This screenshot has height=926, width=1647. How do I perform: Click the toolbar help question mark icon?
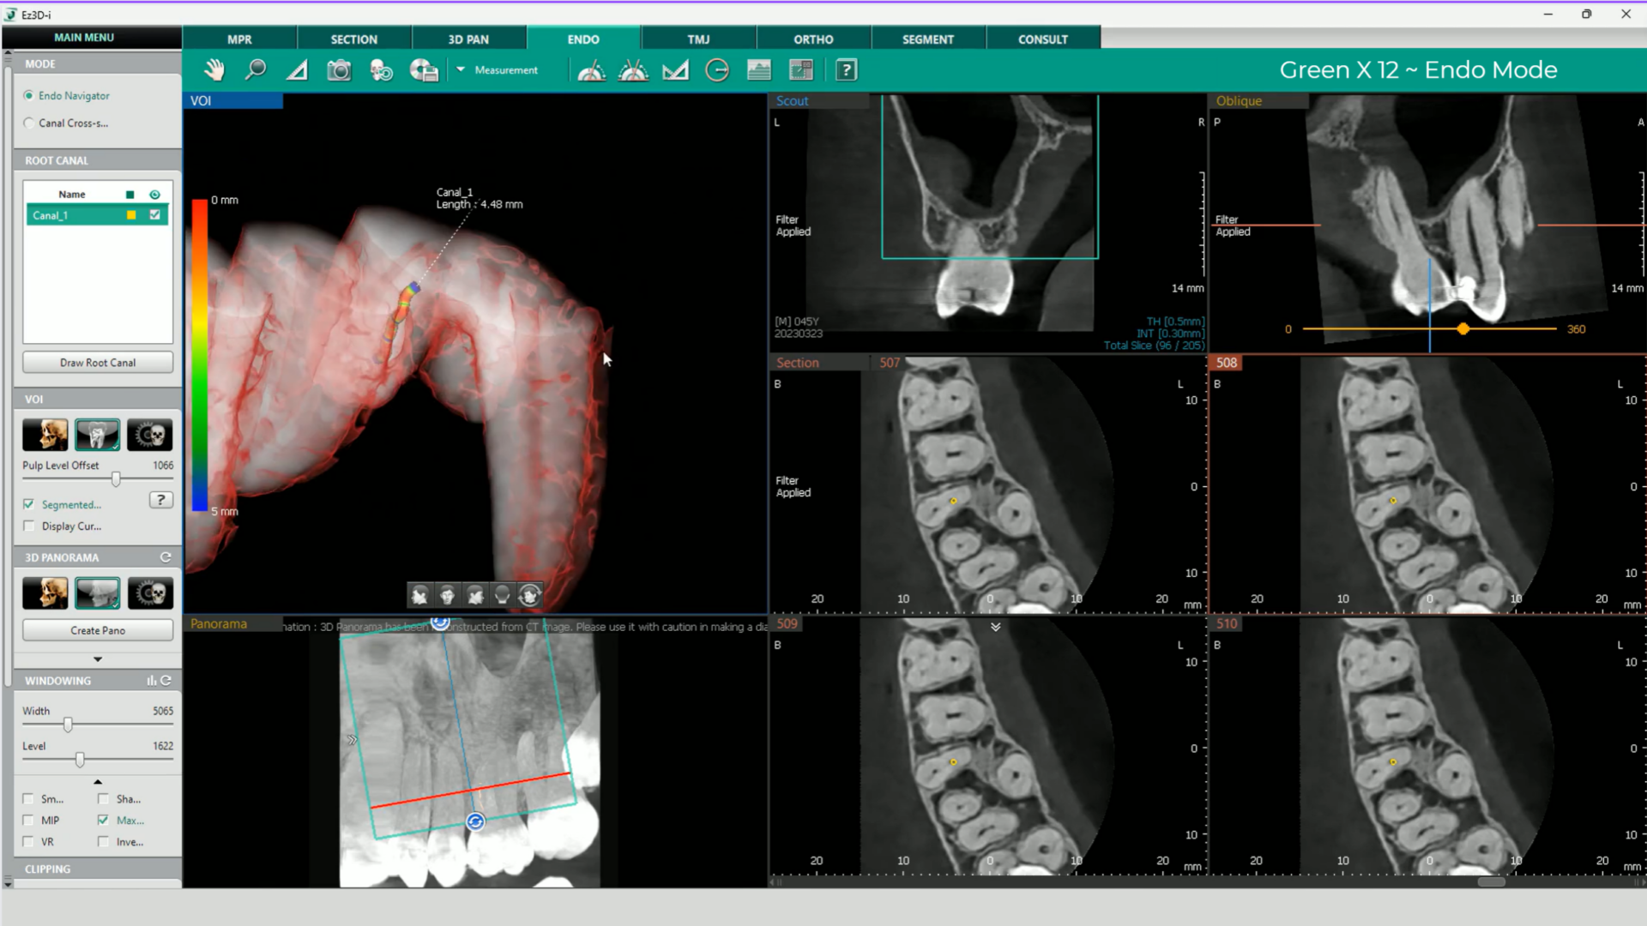tap(846, 70)
